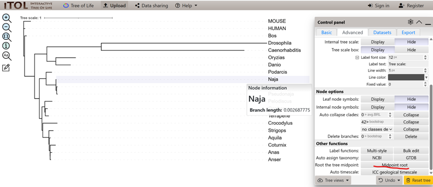Screen dimensions: 433x187
Task: Click Collapse button for avg.BRL row
Action: tap(411, 115)
